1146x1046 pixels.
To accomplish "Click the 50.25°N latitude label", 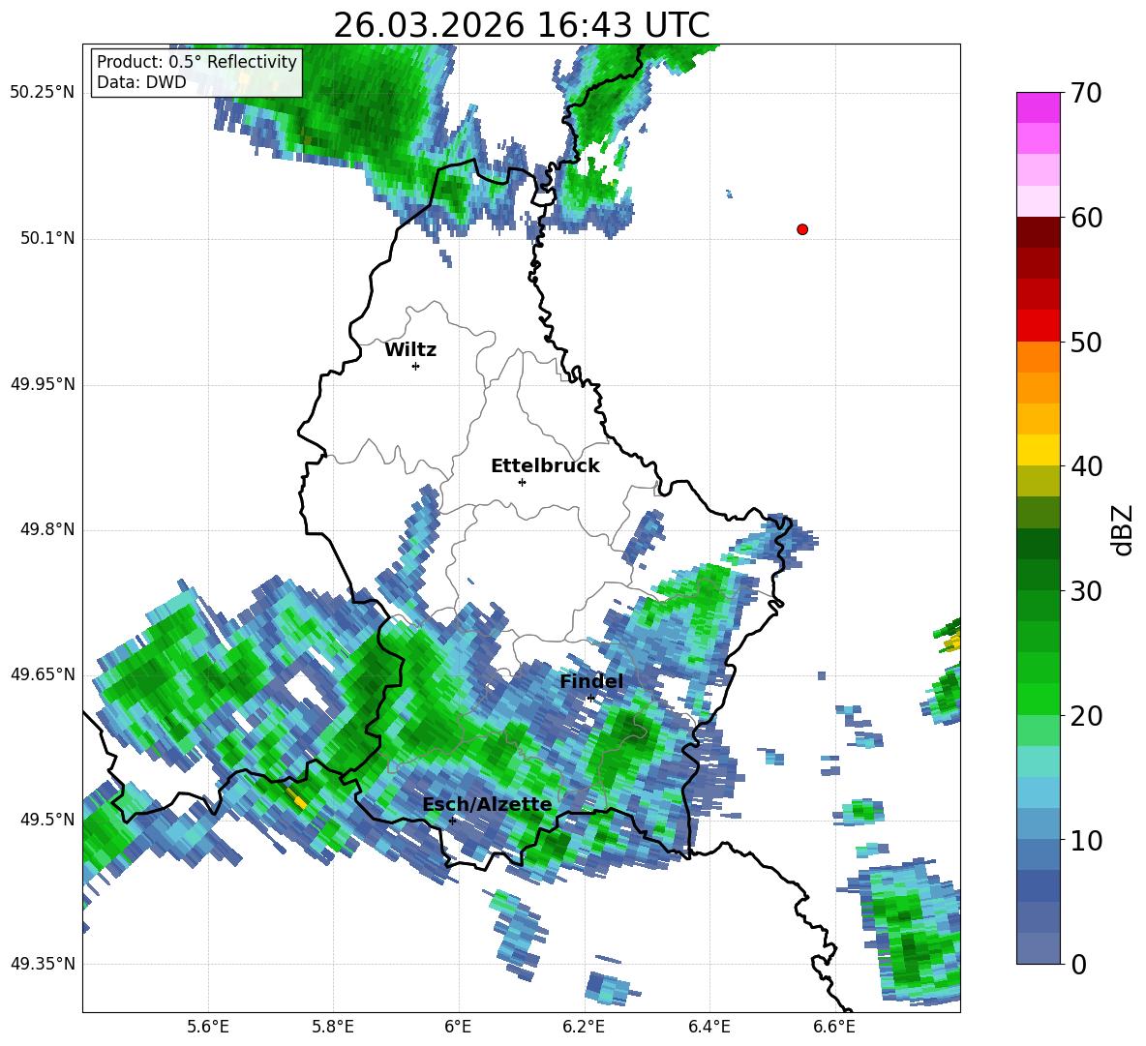I will click(x=43, y=93).
